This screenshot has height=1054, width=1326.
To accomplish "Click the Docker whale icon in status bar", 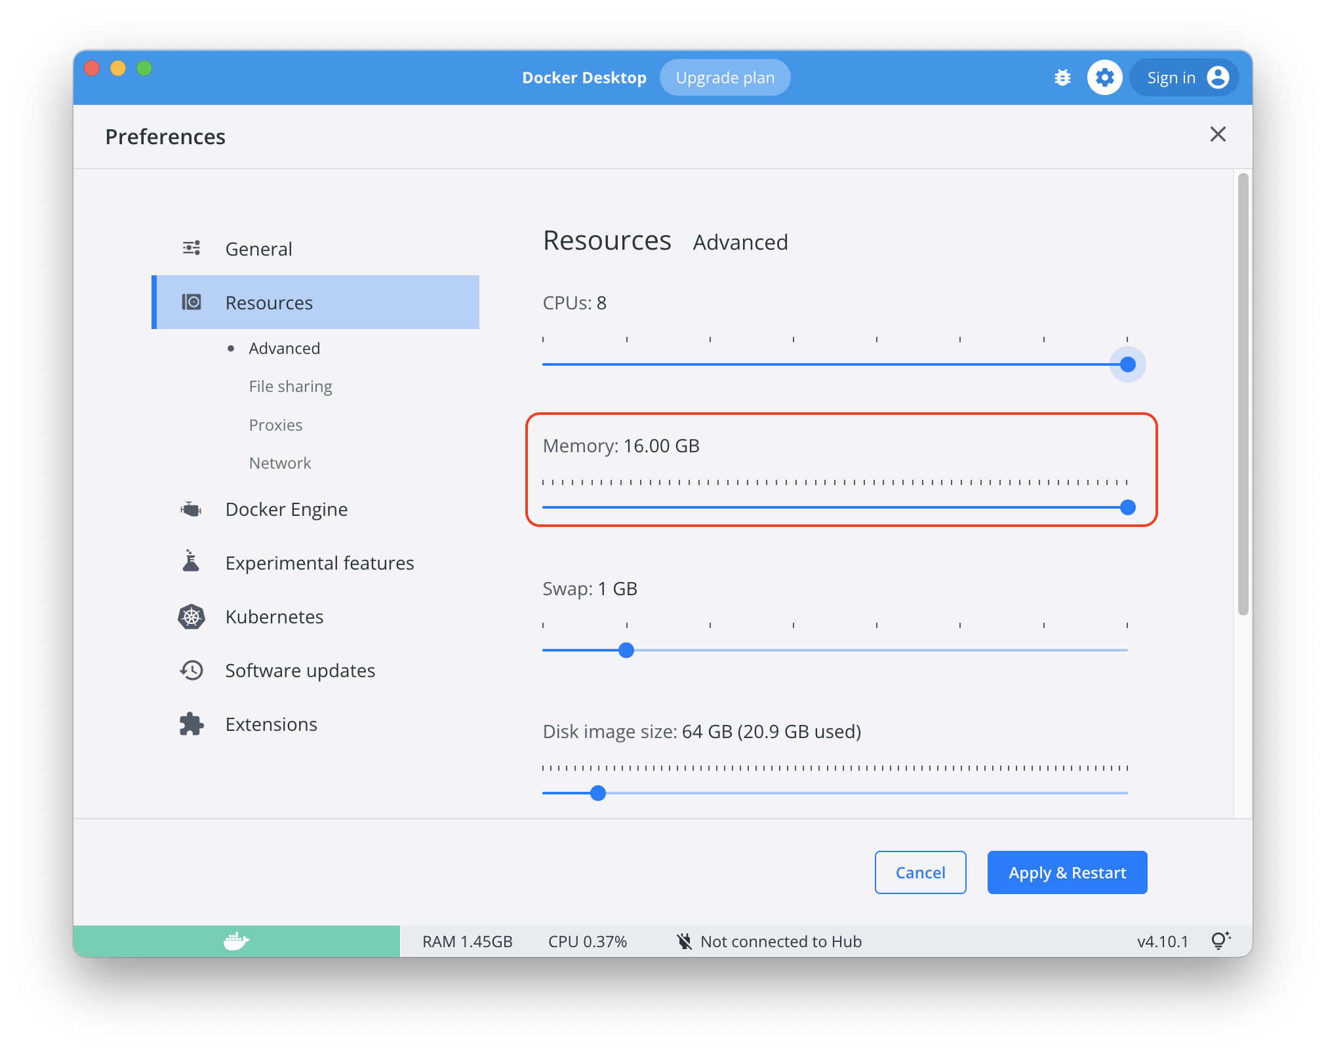I will click(235, 941).
